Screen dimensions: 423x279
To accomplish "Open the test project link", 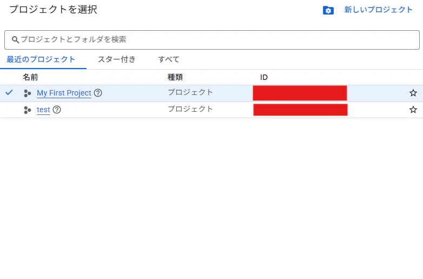I will [43, 110].
